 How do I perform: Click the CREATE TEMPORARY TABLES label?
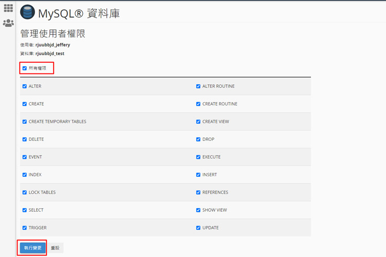(57, 121)
